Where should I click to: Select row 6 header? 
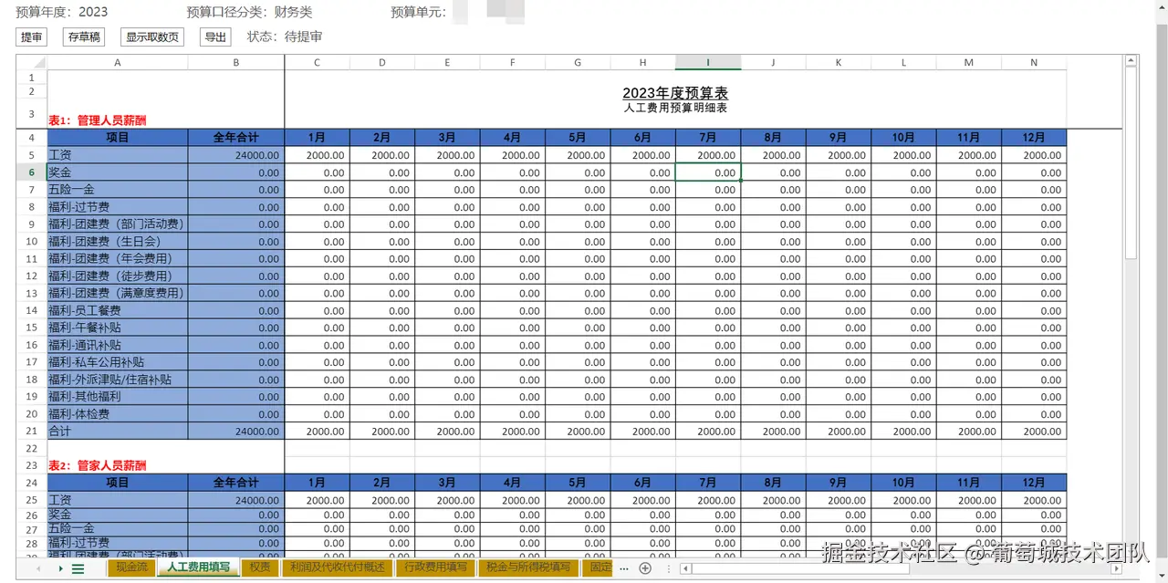31,172
